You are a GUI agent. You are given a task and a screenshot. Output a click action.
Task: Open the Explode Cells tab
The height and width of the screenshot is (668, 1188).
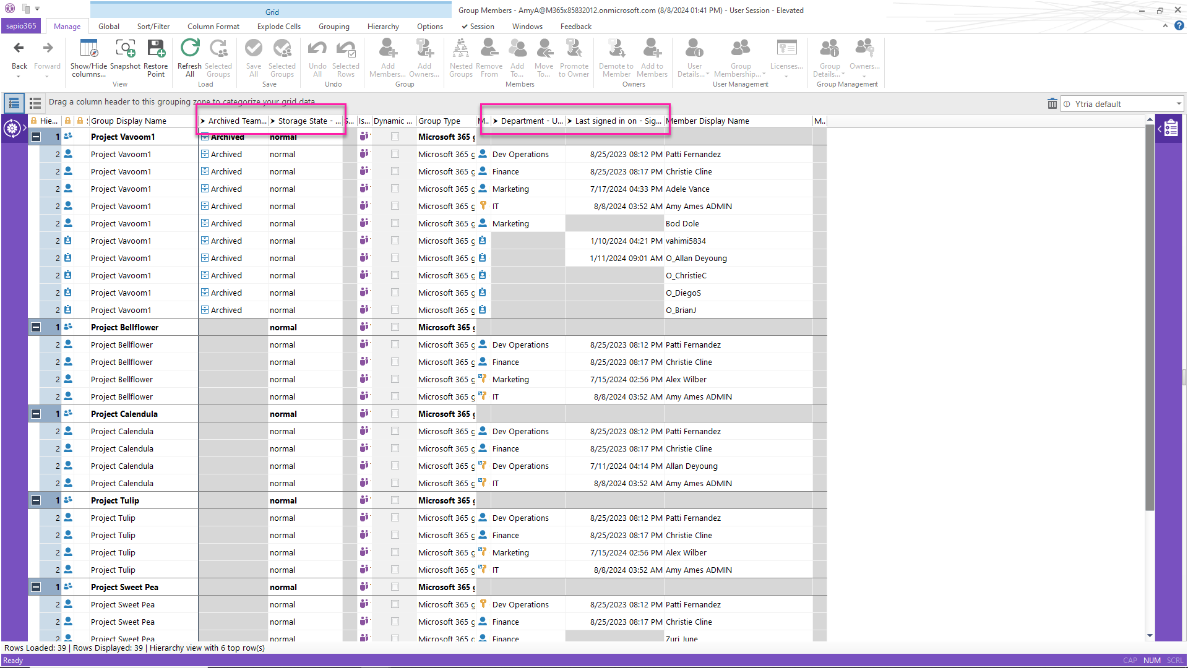[x=279, y=27]
